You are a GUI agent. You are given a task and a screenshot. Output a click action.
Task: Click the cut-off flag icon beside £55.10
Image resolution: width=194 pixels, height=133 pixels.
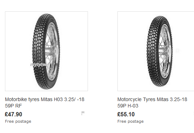click(194, 113)
